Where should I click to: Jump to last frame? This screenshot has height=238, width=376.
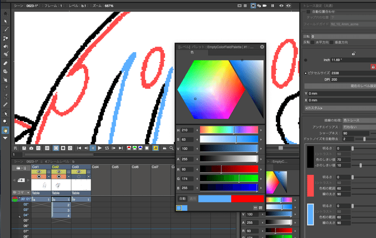(121, 148)
